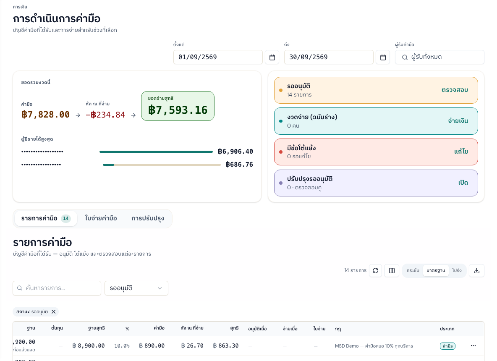Click ตรวจสอบ on the pending approval card
Screen dimensions: 497x361
point(455,90)
